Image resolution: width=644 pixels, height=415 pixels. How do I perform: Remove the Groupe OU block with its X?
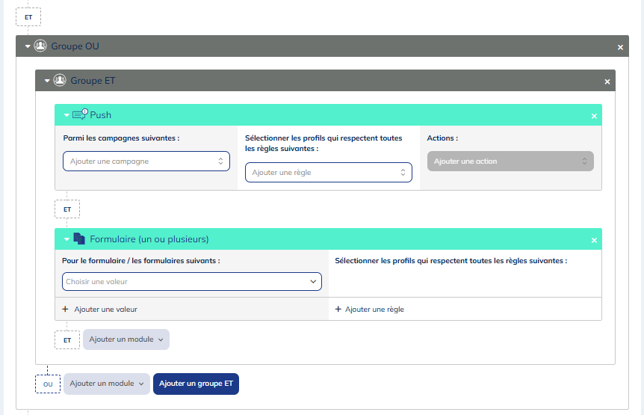click(x=620, y=47)
